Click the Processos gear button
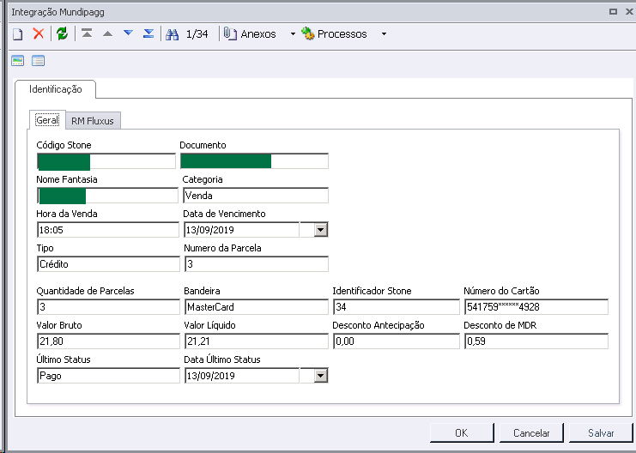Screen dimensions: 636x453 (x=334, y=34)
